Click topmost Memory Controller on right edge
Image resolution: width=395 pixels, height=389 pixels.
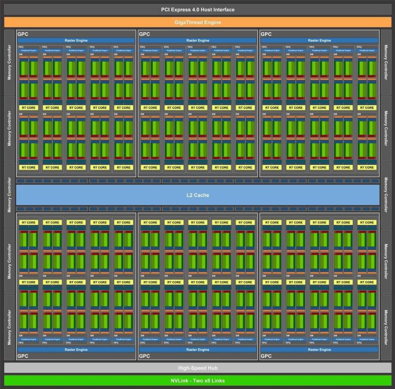pyautogui.click(x=386, y=62)
